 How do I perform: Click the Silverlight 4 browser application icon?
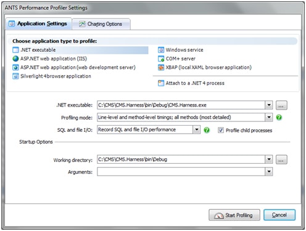coord(15,76)
